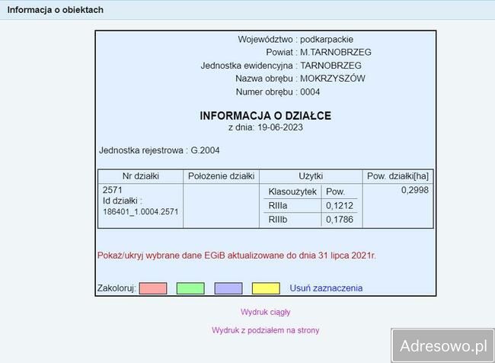This screenshot has width=495, height=363.
Task: Pick the yellow highlight color swatch
Action: pos(266,288)
